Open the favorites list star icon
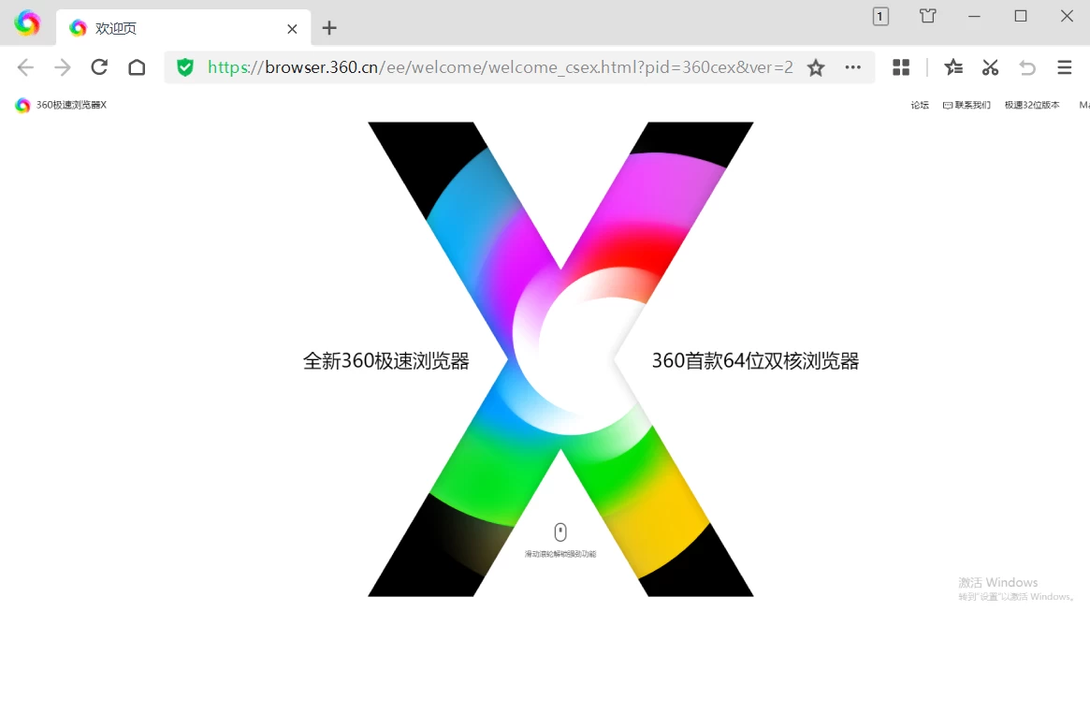This screenshot has height=713, width=1090. coord(953,67)
